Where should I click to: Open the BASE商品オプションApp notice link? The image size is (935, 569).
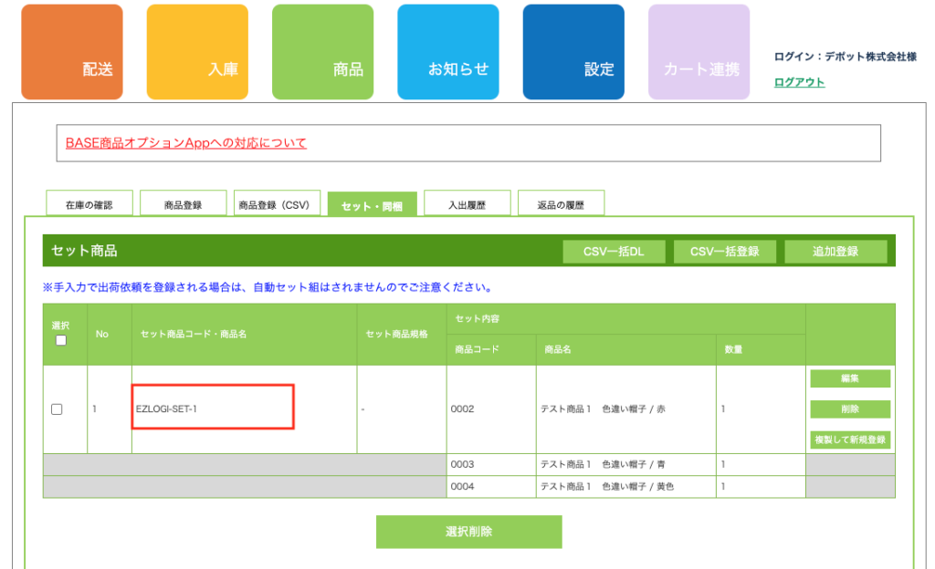pos(186,143)
